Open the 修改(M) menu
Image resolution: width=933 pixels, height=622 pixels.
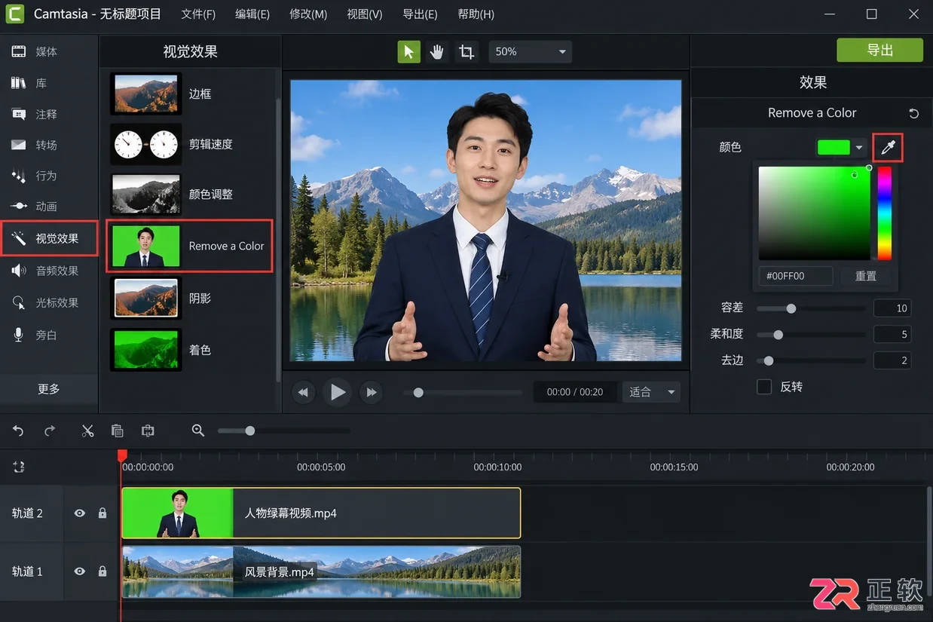coord(308,14)
